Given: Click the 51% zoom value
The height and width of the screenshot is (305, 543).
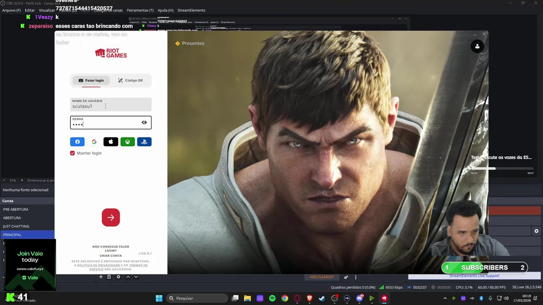Looking at the screenshot, I should 13,180.
